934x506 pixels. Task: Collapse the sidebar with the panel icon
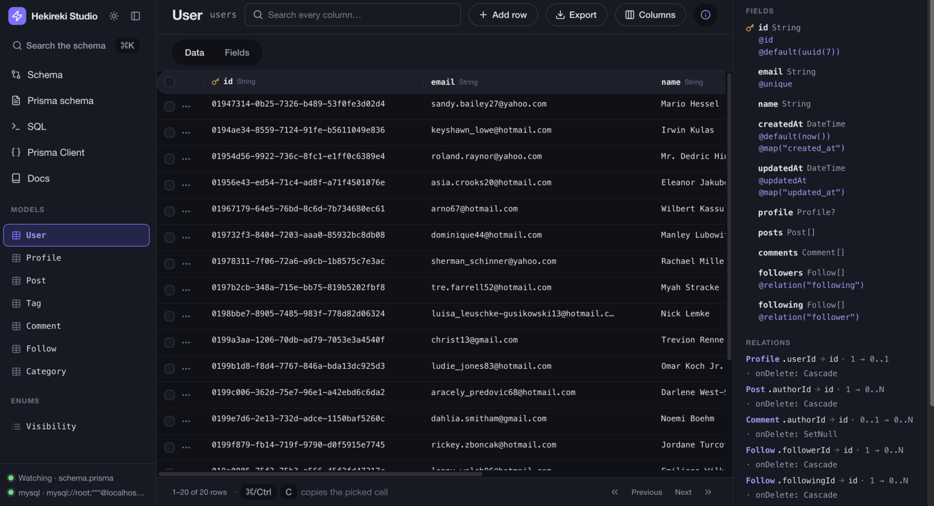[x=135, y=16]
